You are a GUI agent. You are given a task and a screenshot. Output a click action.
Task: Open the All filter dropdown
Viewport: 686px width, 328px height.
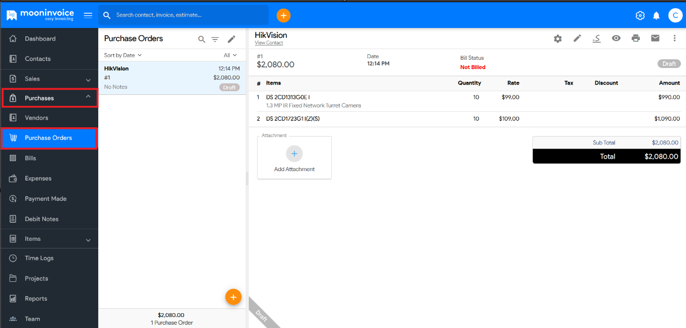point(230,55)
